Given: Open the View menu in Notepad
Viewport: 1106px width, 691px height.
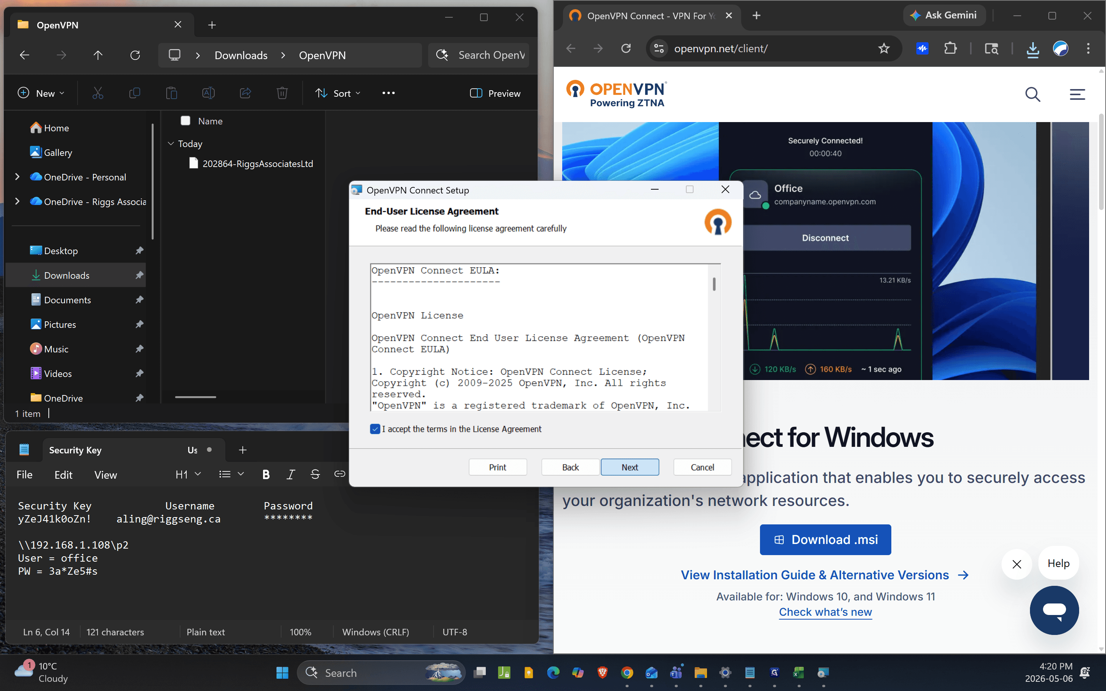Looking at the screenshot, I should 106,475.
